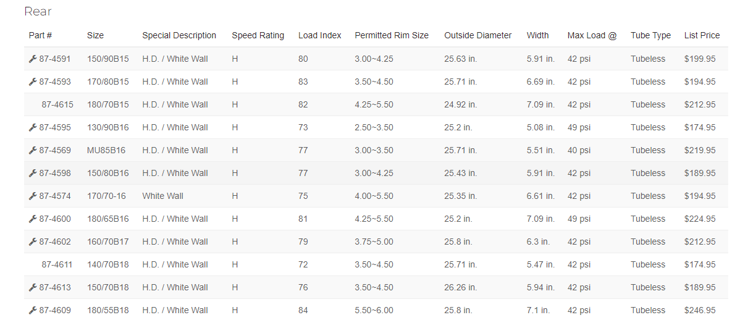Select the Load Index column header
Image resolution: width=748 pixels, height=328 pixels.
click(319, 36)
